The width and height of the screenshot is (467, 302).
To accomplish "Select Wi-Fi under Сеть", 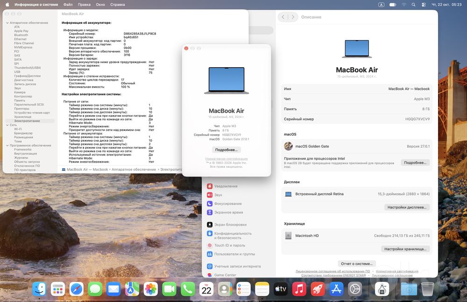I will (18, 129).
